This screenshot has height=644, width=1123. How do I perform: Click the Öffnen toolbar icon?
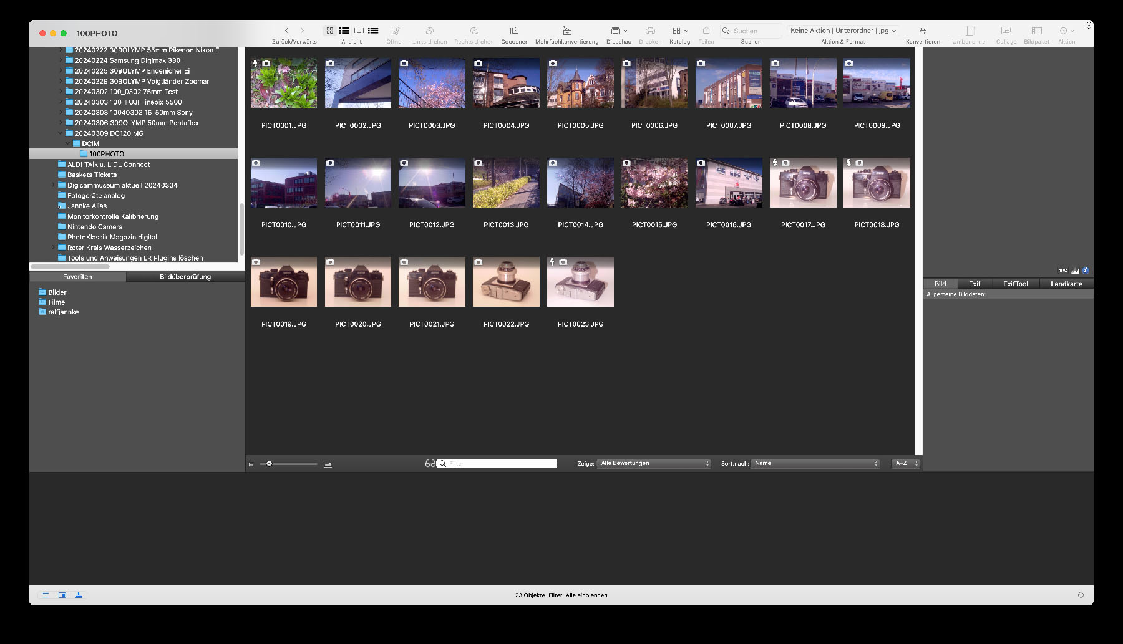pyautogui.click(x=395, y=31)
